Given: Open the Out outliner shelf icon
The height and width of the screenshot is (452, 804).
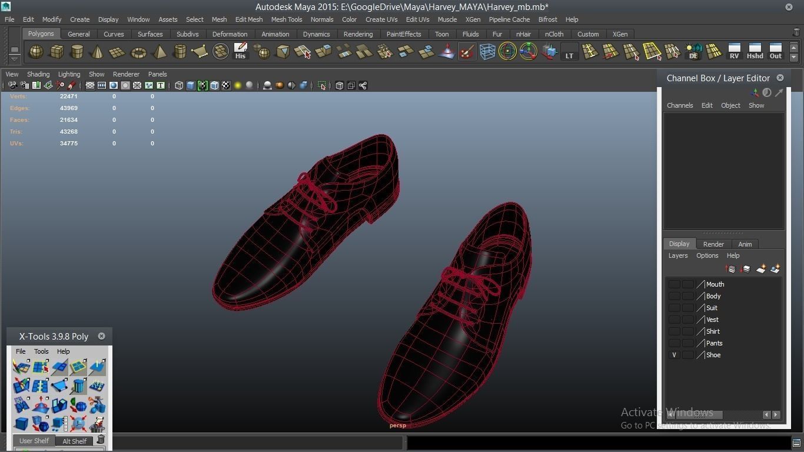Looking at the screenshot, I should 776,52.
